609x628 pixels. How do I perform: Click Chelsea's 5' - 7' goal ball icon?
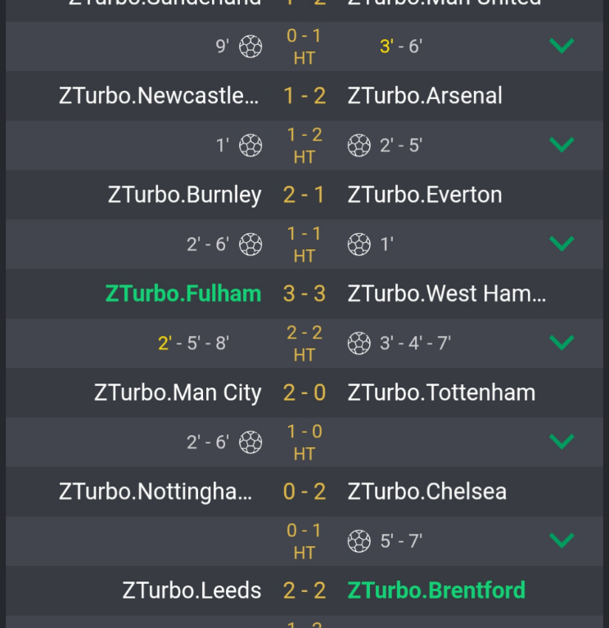click(359, 541)
